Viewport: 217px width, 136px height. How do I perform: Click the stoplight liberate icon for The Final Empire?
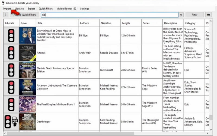(11, 104)
